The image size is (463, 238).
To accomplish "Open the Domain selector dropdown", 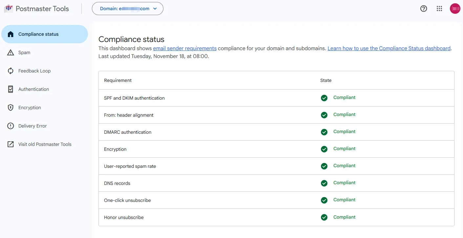I will pos(128,9).
